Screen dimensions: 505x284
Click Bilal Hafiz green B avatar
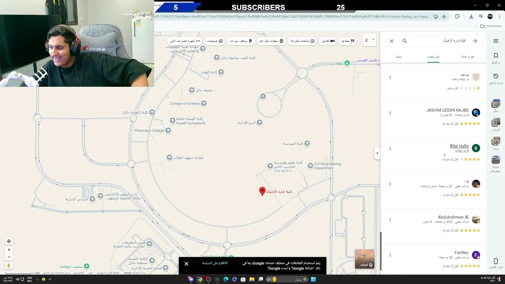[x=476, y=148]
